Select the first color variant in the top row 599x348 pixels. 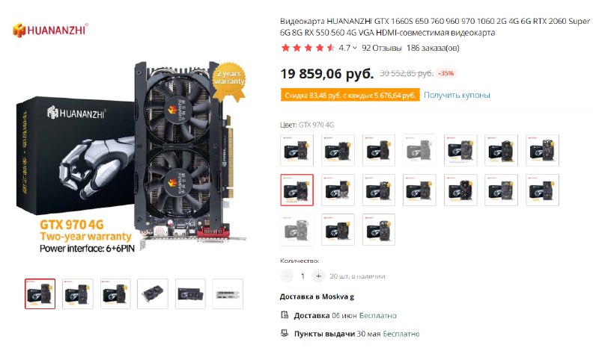(x=297, y=150)
